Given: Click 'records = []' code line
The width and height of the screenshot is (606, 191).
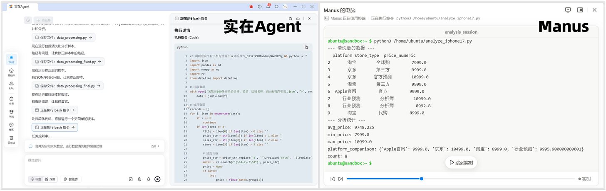Looking at the screenshot, I should (x=200, y=109).
